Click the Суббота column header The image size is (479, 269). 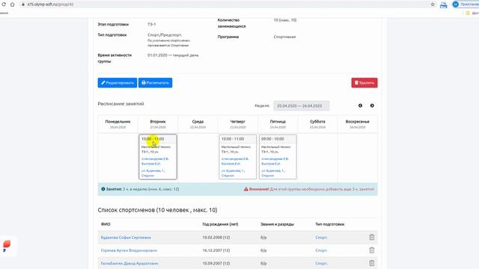point(317,124)
